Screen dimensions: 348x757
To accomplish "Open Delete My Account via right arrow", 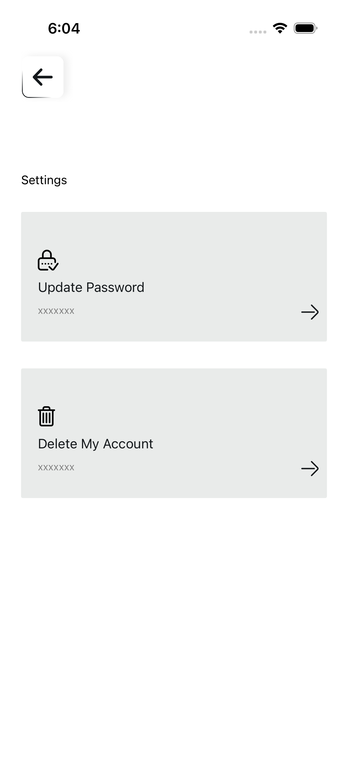I will (310, 468).
